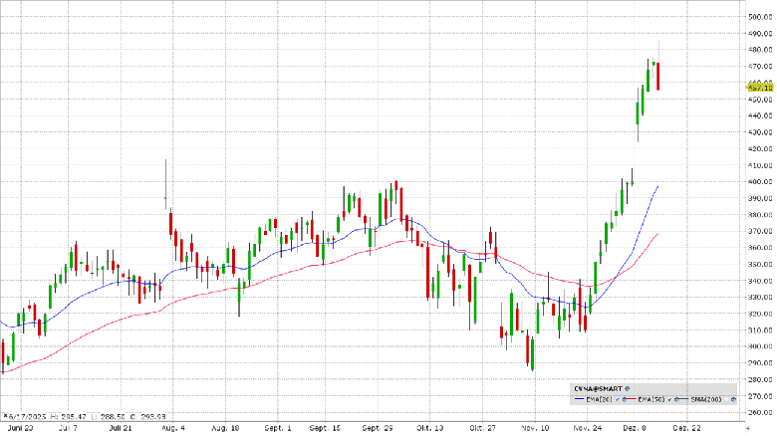Click the EMA(50) legend label
This screenshot has height=436, width=777.
(x=651, y=399)
